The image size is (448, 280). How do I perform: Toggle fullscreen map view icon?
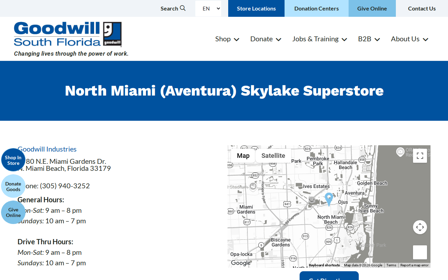click(x=420, y=156)
